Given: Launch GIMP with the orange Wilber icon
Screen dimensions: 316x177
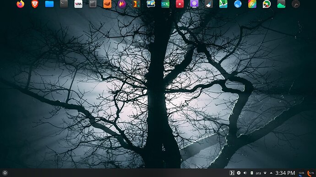Looking at the screenshot, I should coord(108,4).
